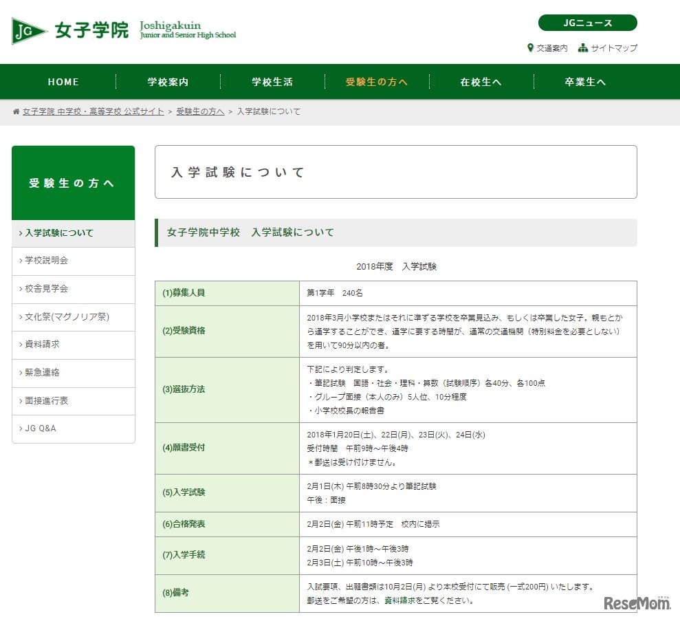Open 文化祭(マグノリア祭) from the sidebar
The height and width of the screenshot is (619, 680).
click(x=67, y=316)
